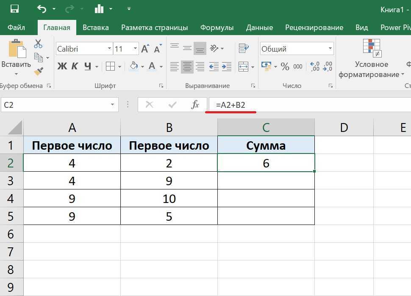Screen dimensions: 411x296
Task: Apply percent style format
Action: tap(285, 66)
